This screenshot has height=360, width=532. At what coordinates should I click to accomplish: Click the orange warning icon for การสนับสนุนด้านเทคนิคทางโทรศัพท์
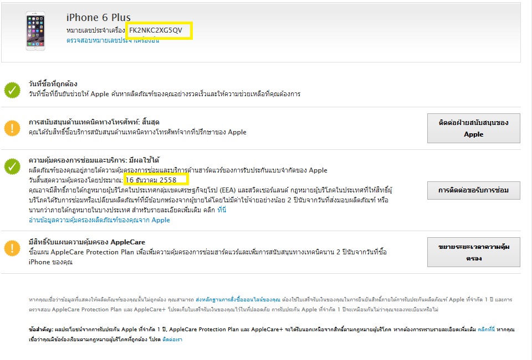12,128
